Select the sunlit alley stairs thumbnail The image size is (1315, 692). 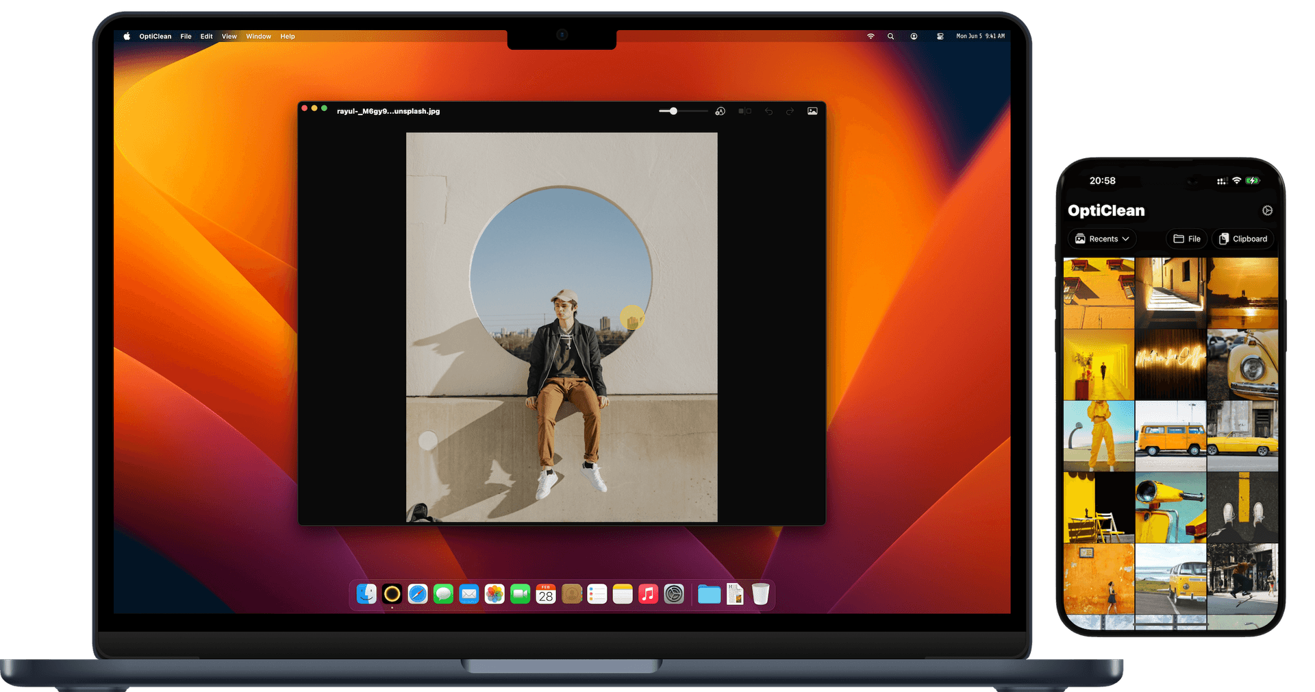(1170, 293)
